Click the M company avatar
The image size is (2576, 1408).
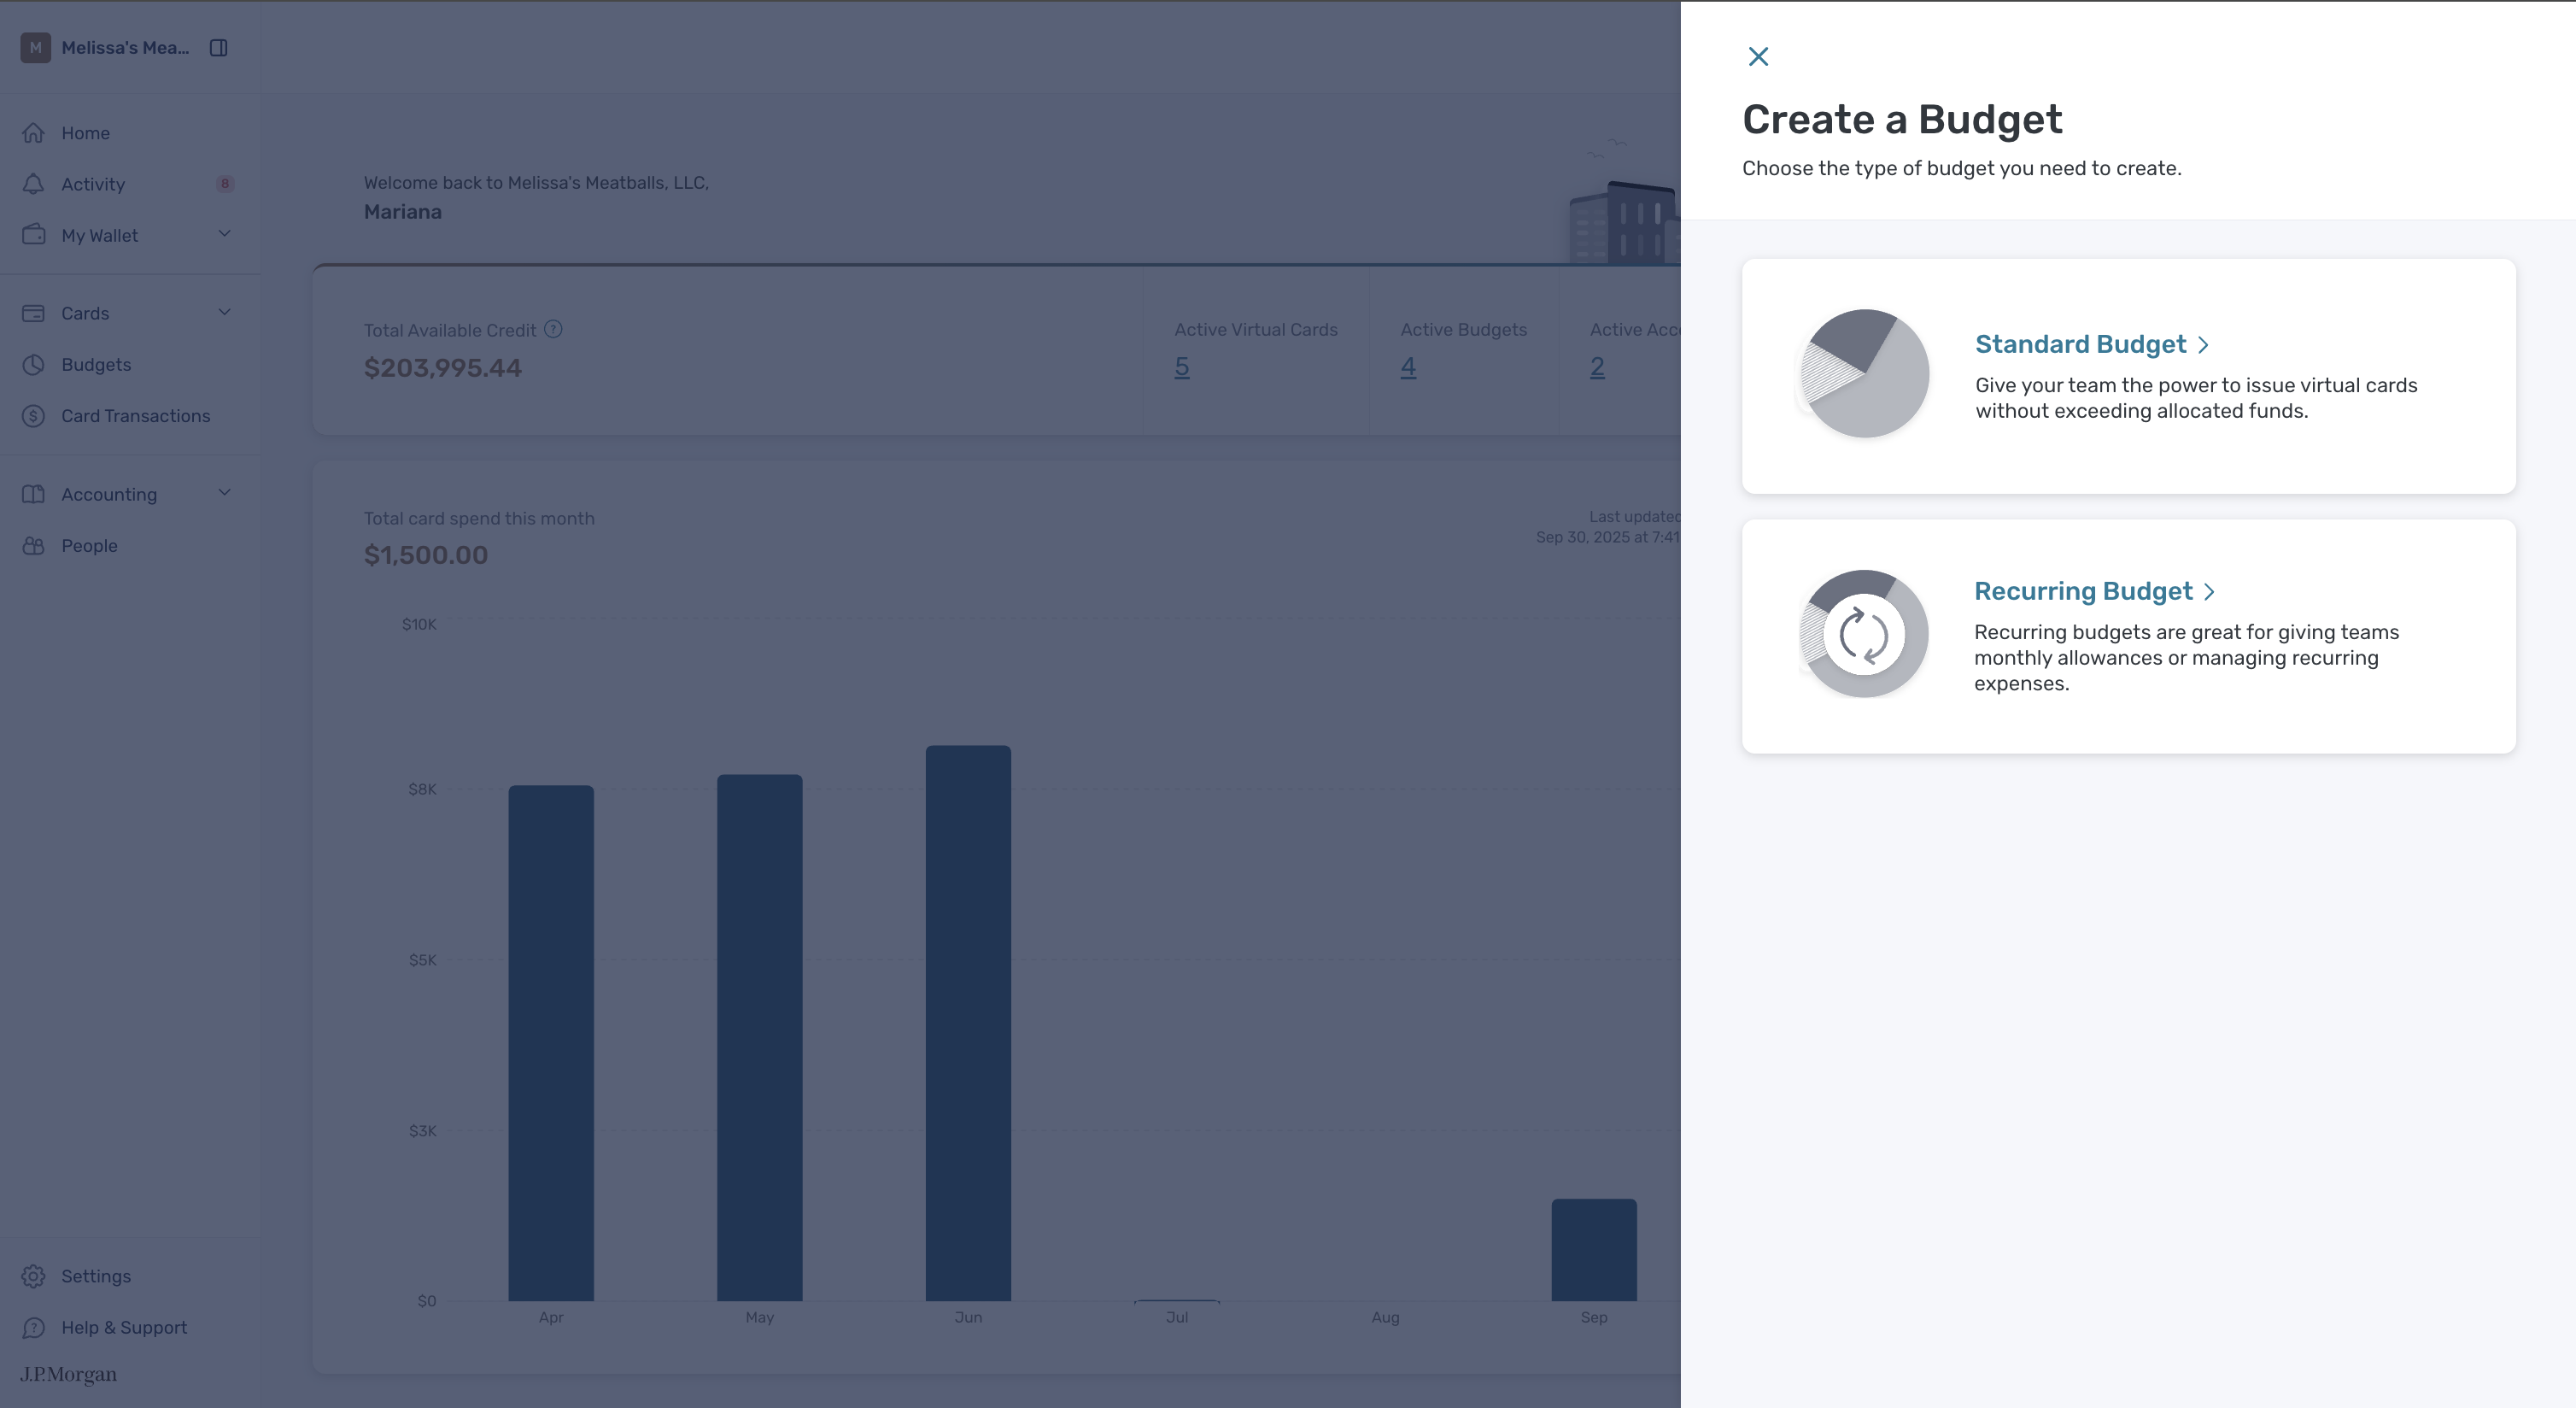pyautogui.click(x=36, y=48)
